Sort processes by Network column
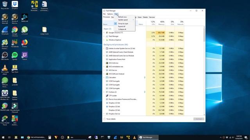 tap(180, 23)
